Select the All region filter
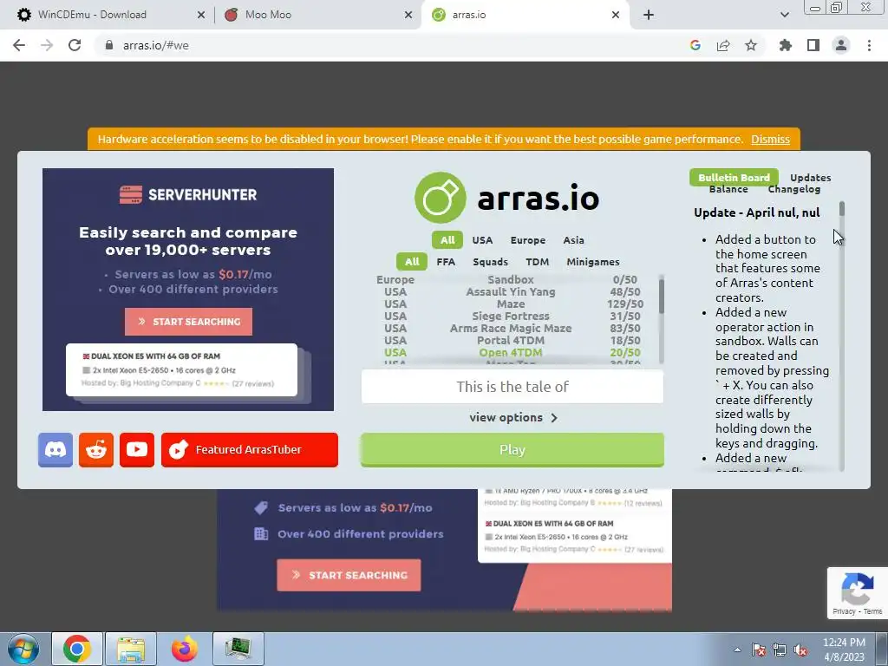 pyautogui.click(x=447, y=240)
